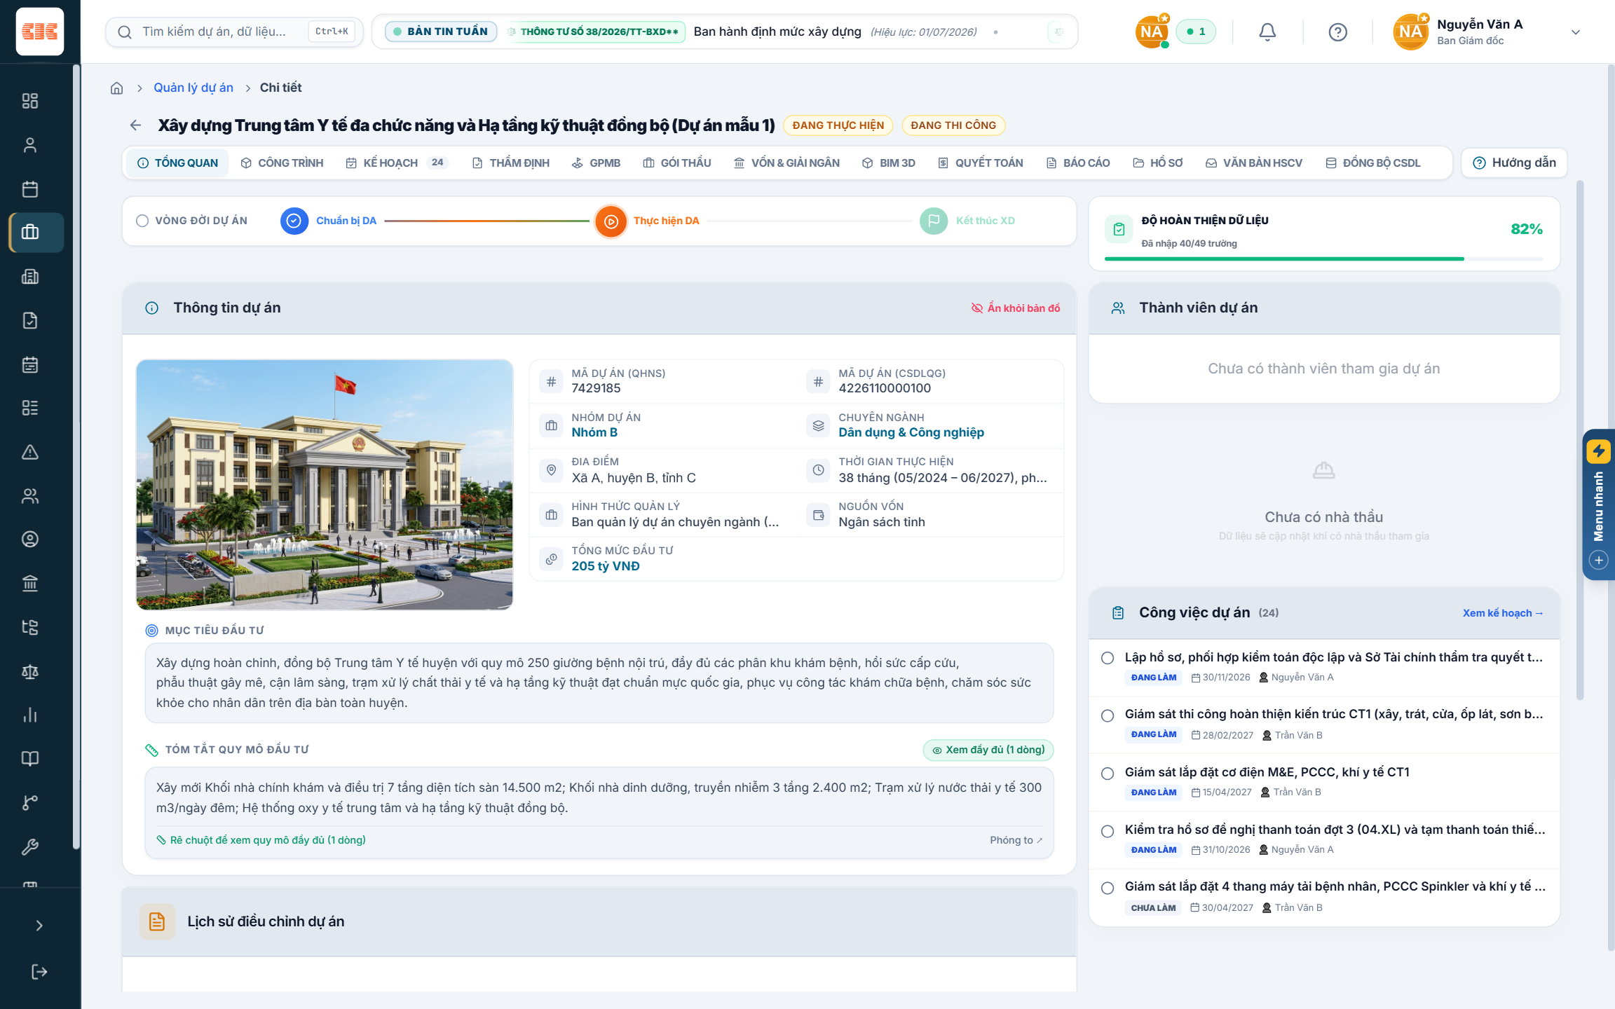Click the data completeness 82% progress bar
This screenshot has height=1009, width=1615.
pyautogui.click(x=1323, y=259)
